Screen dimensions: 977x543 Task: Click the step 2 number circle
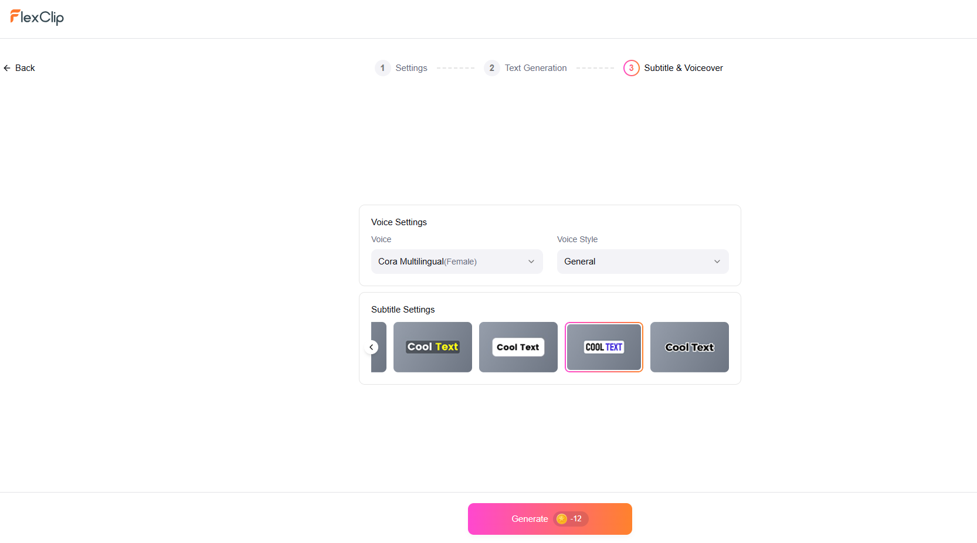(x=491, y=68)
